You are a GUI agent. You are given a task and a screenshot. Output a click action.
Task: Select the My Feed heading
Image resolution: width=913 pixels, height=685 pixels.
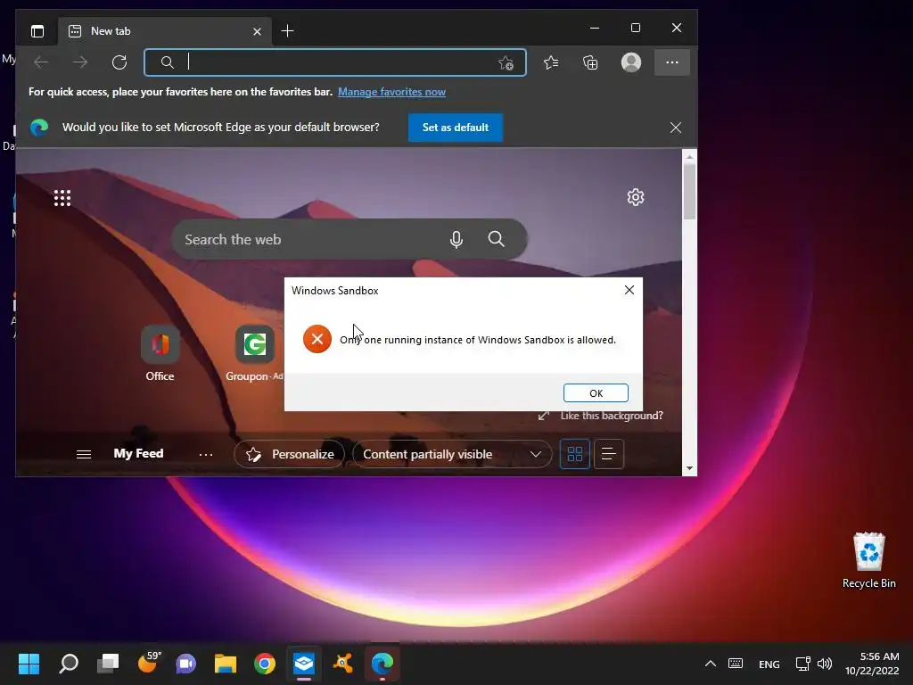[138, 454]
